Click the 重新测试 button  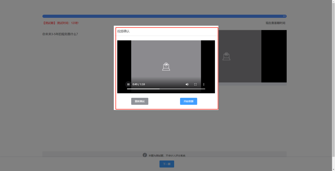click(x=140, y=101)
